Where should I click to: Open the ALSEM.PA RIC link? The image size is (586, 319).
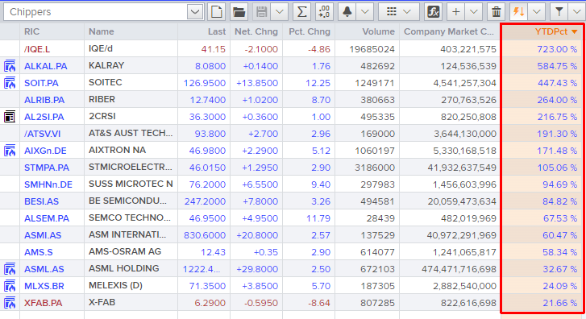[47, 218]
